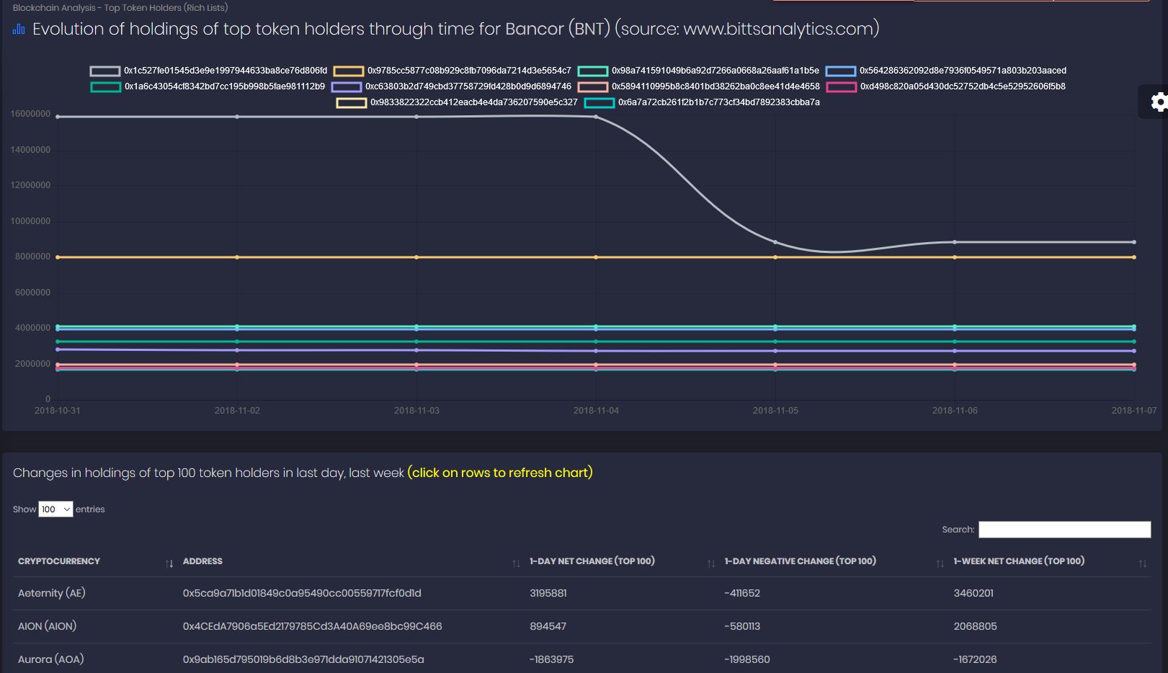This screenshot has height=673, width=1168.
Task: Click the -1672026 weekly change value
Action: [975, 659]
